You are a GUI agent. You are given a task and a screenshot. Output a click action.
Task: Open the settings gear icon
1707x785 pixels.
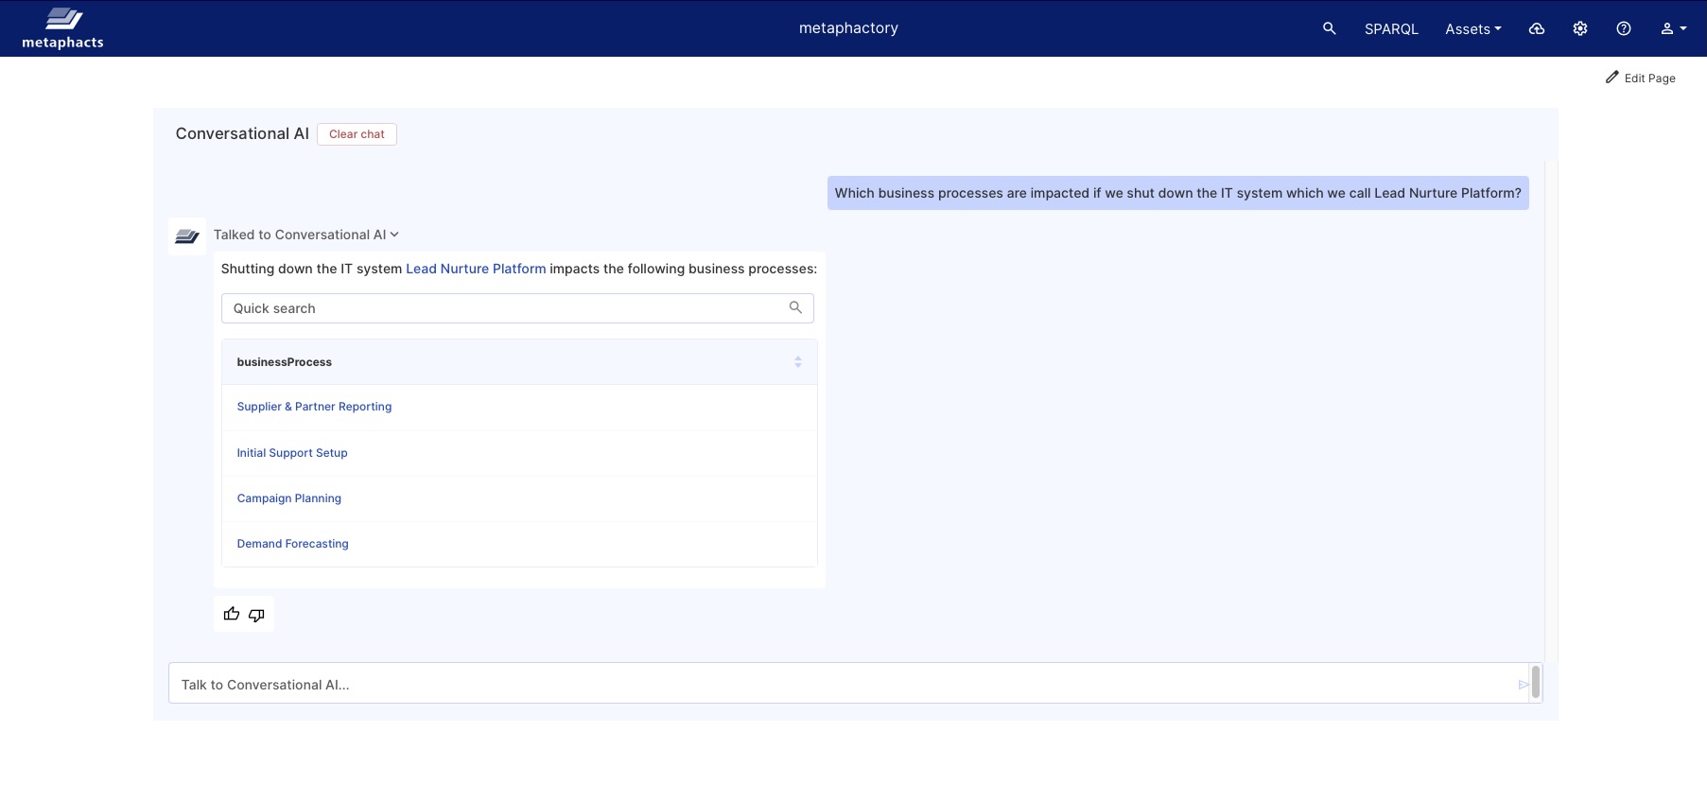(1579, 28)
